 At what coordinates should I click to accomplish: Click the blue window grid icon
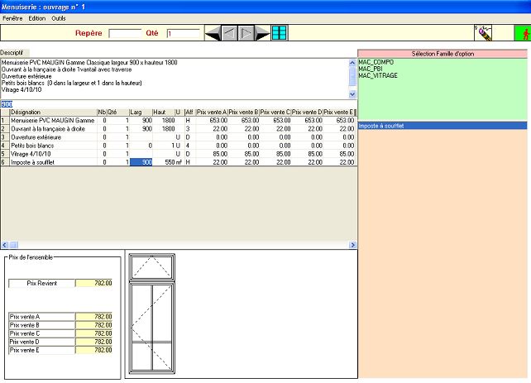(280, 33)
